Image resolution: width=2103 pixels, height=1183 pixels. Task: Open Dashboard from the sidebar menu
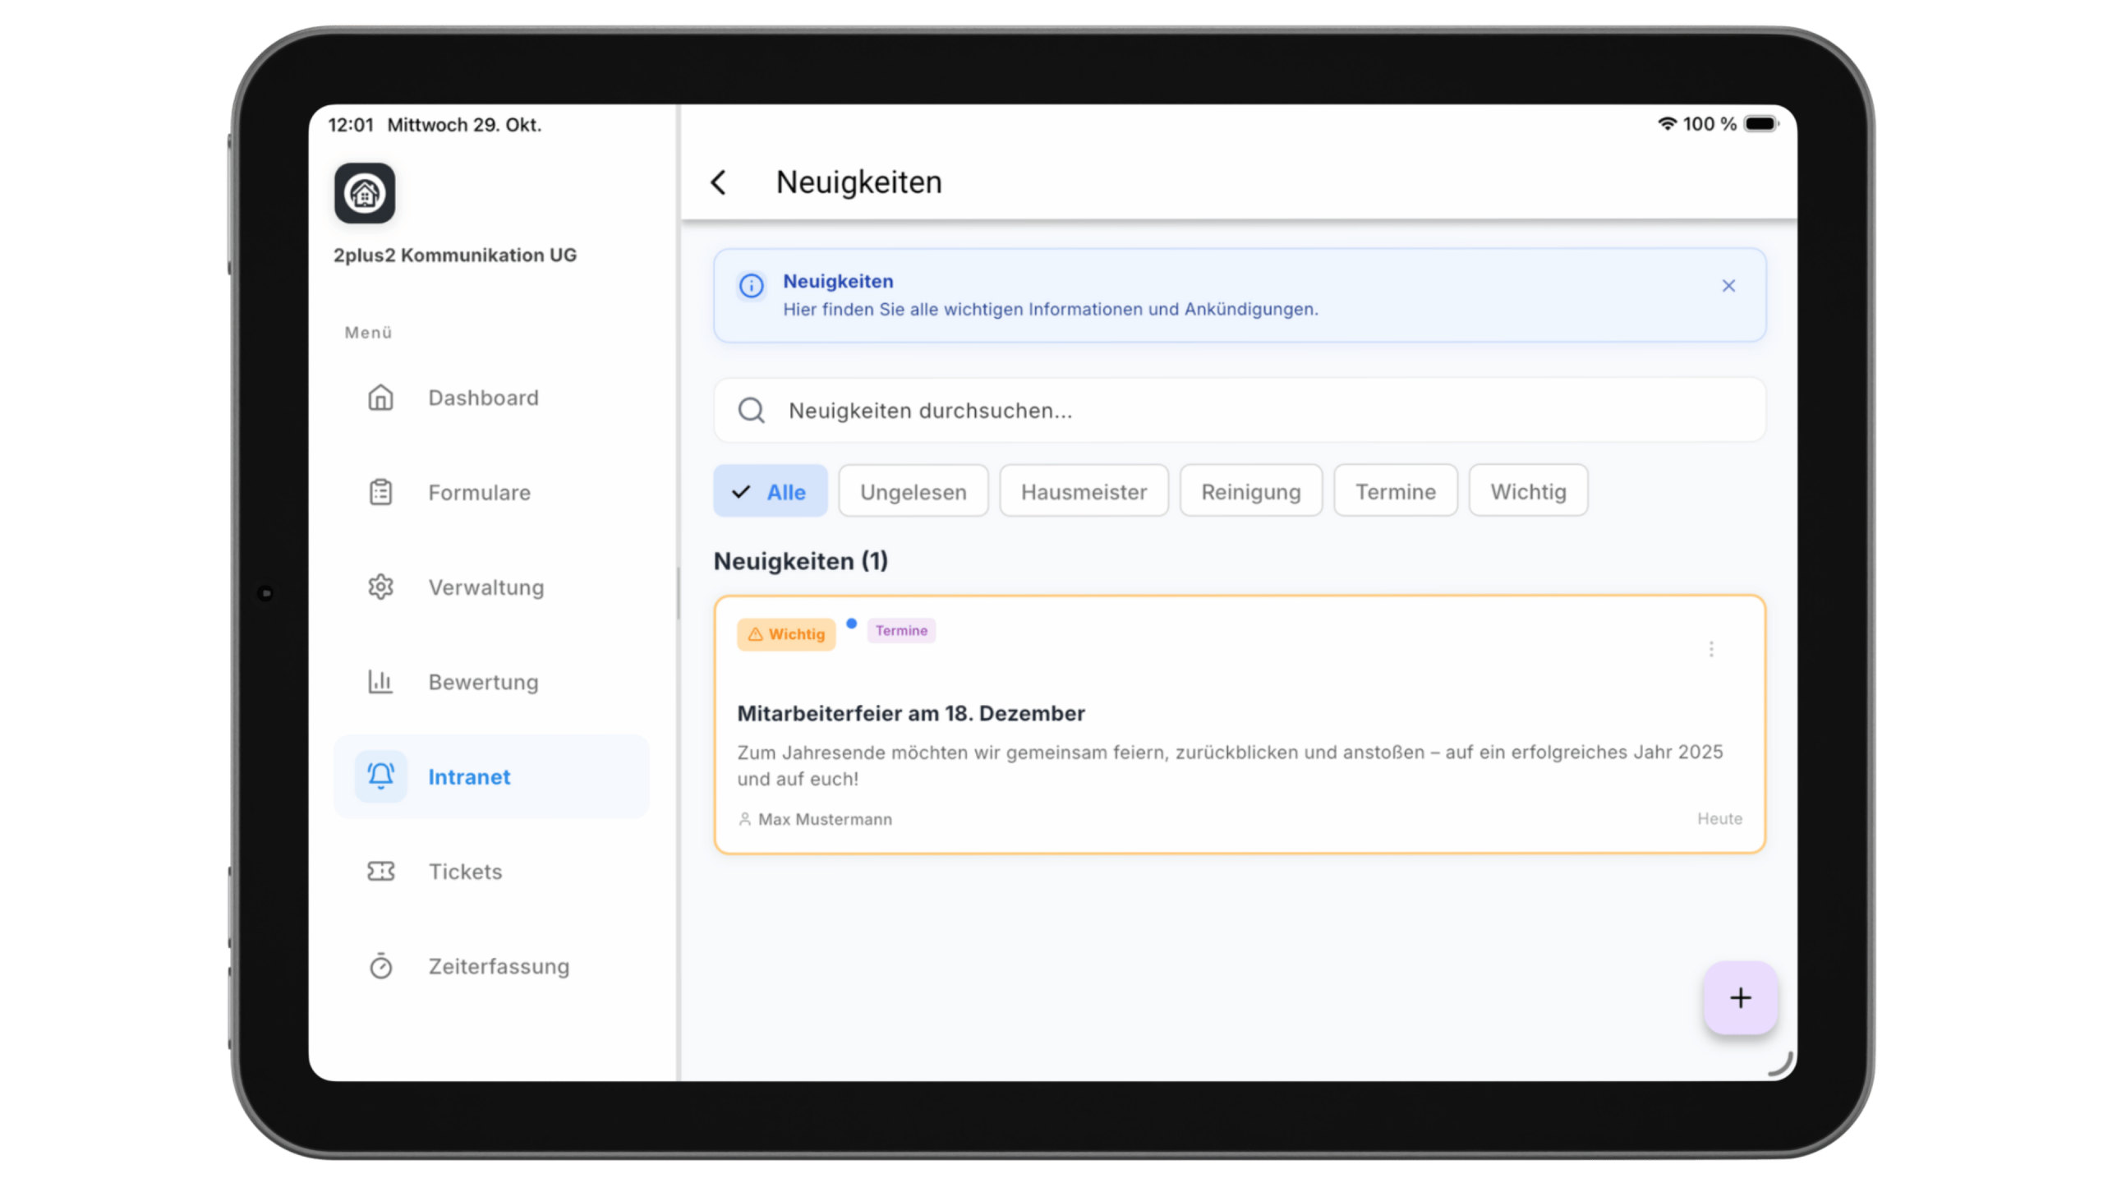point(482,398)
